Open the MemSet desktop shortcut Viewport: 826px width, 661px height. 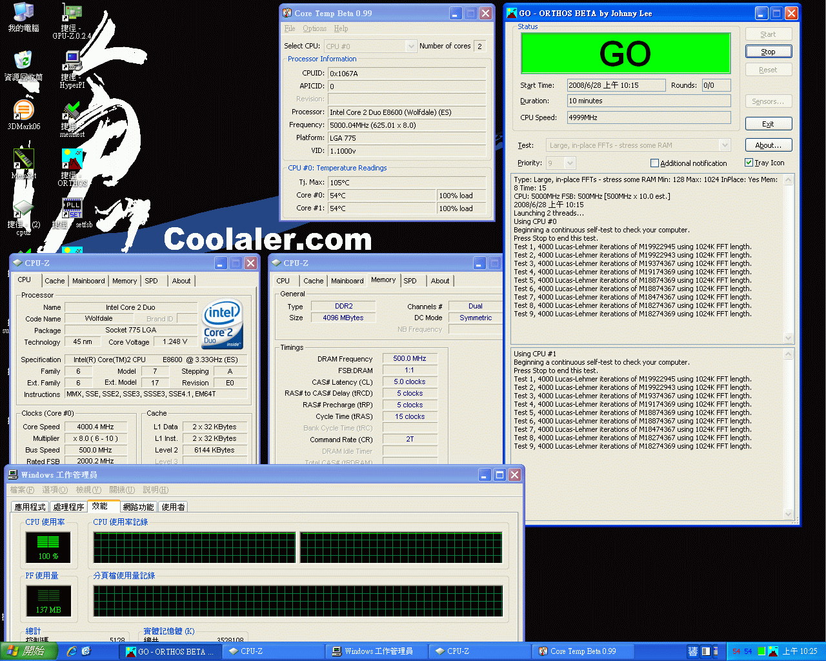coord(23,158)
